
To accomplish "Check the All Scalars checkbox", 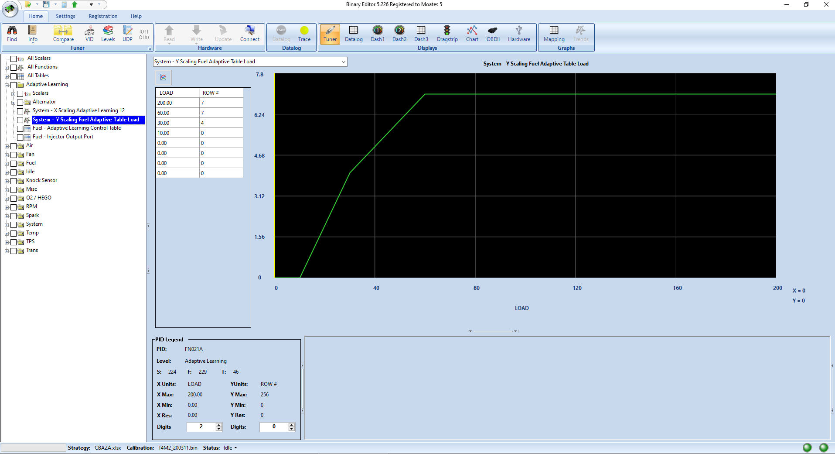I will [x=14, y=59].
